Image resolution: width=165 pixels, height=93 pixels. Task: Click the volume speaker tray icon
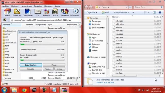tap(143, 90)
